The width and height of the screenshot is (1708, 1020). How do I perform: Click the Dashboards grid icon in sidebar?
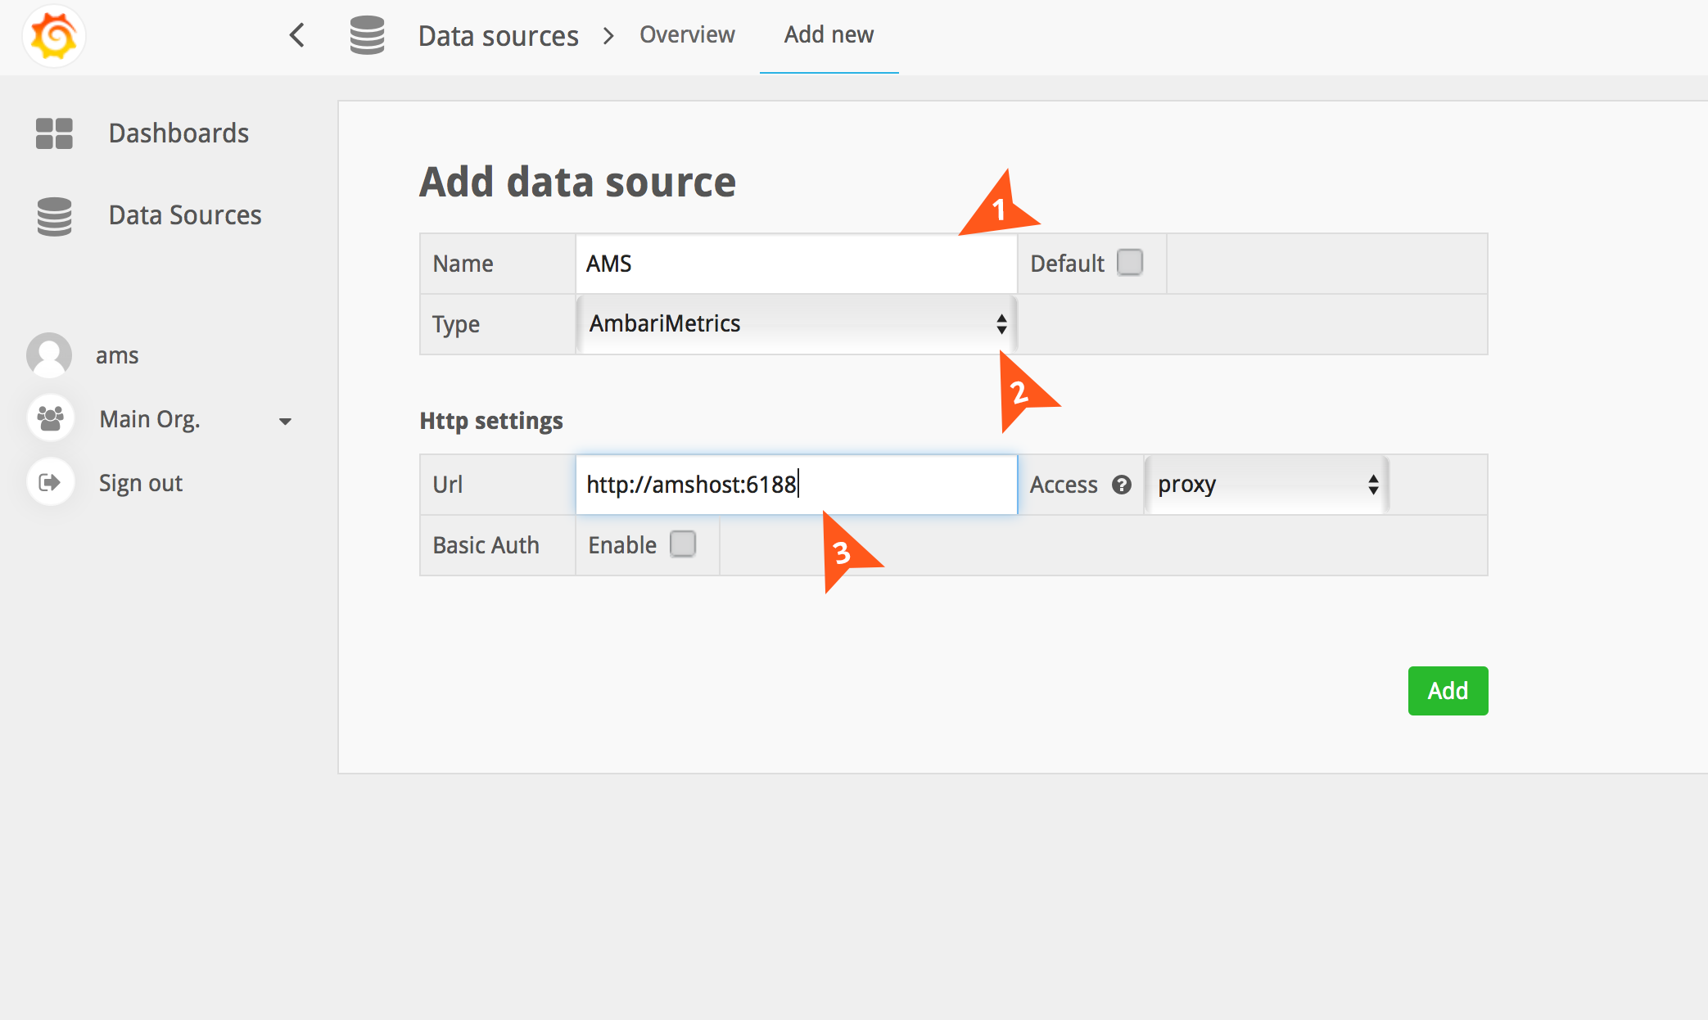point(54,133)
